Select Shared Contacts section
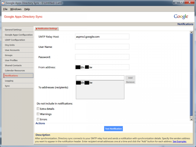This screenshot has width=196, height=147. pos(18,65)
